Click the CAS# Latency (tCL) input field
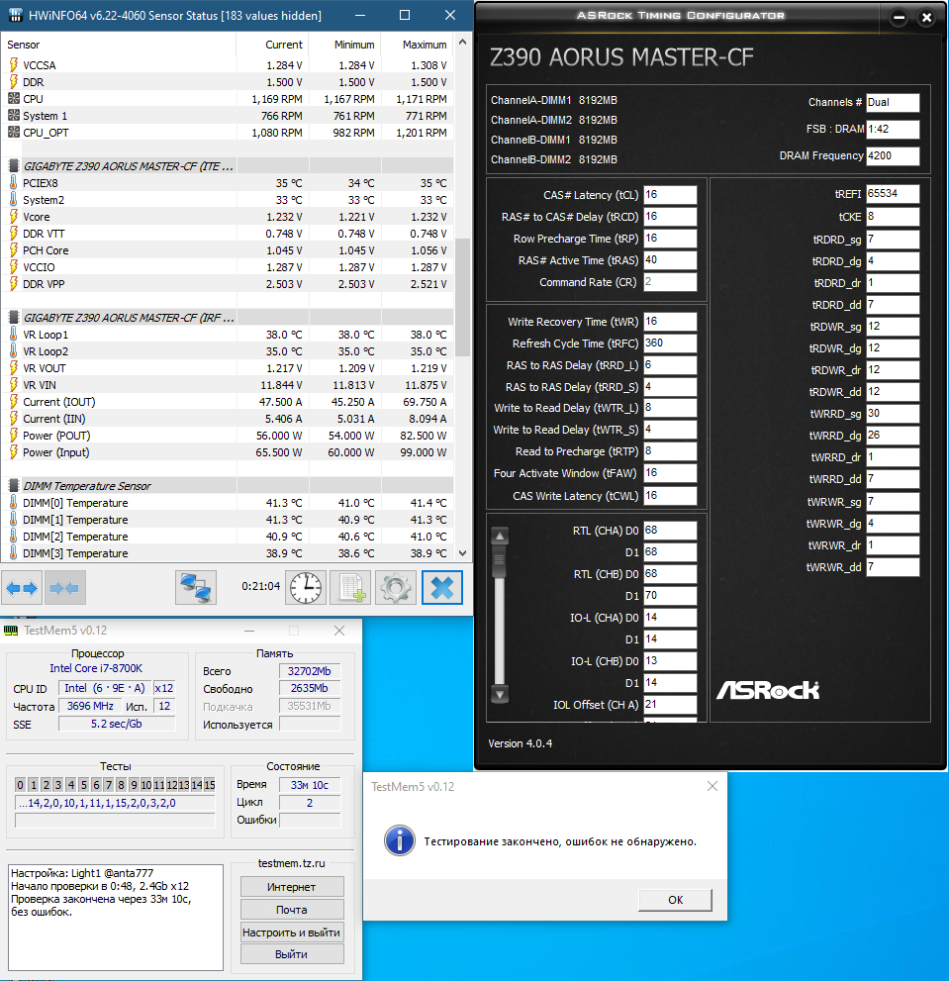This screenshot has height=981, width=949. (670, 195)
